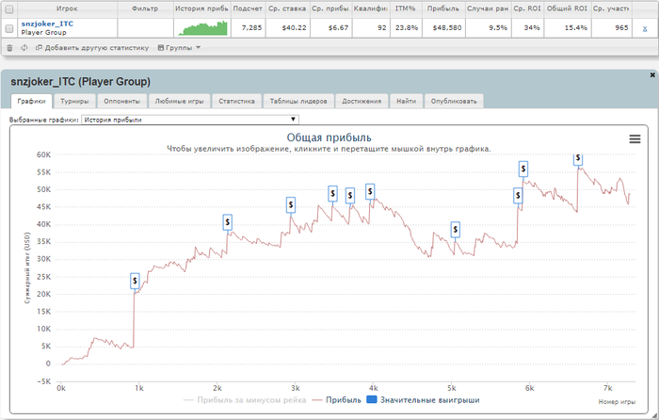Sort by the 'Подсчет' column header

[248, 8]
